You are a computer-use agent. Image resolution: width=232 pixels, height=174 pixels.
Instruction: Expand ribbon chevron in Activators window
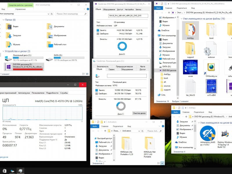pos(159,126)
